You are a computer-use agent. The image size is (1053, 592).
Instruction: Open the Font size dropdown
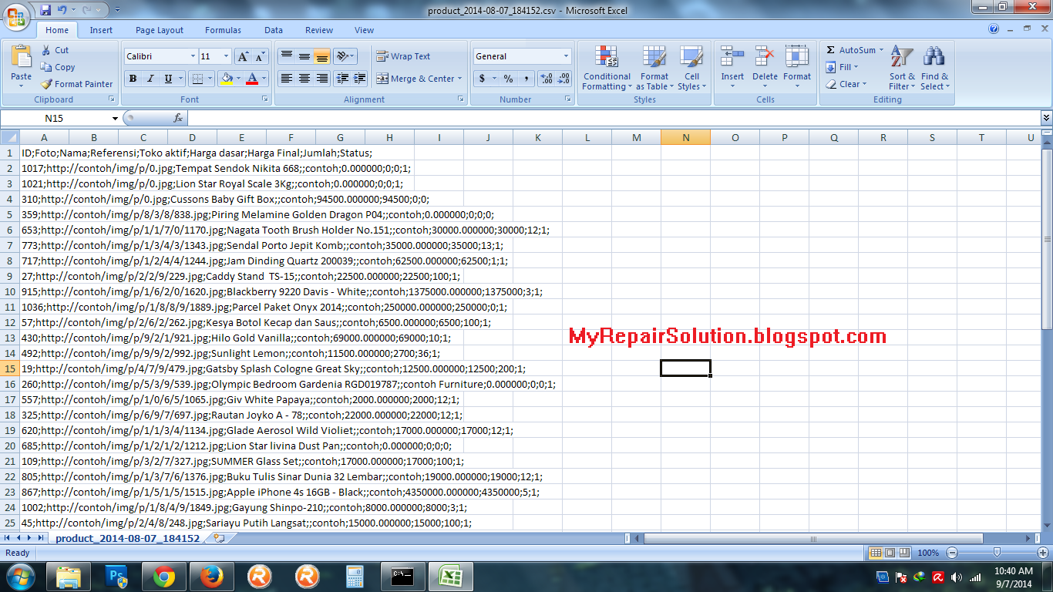click(x=226, y=56)
